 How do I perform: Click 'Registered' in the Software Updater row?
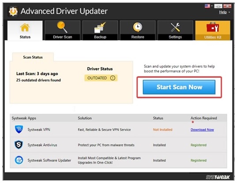tap(199, 160)
